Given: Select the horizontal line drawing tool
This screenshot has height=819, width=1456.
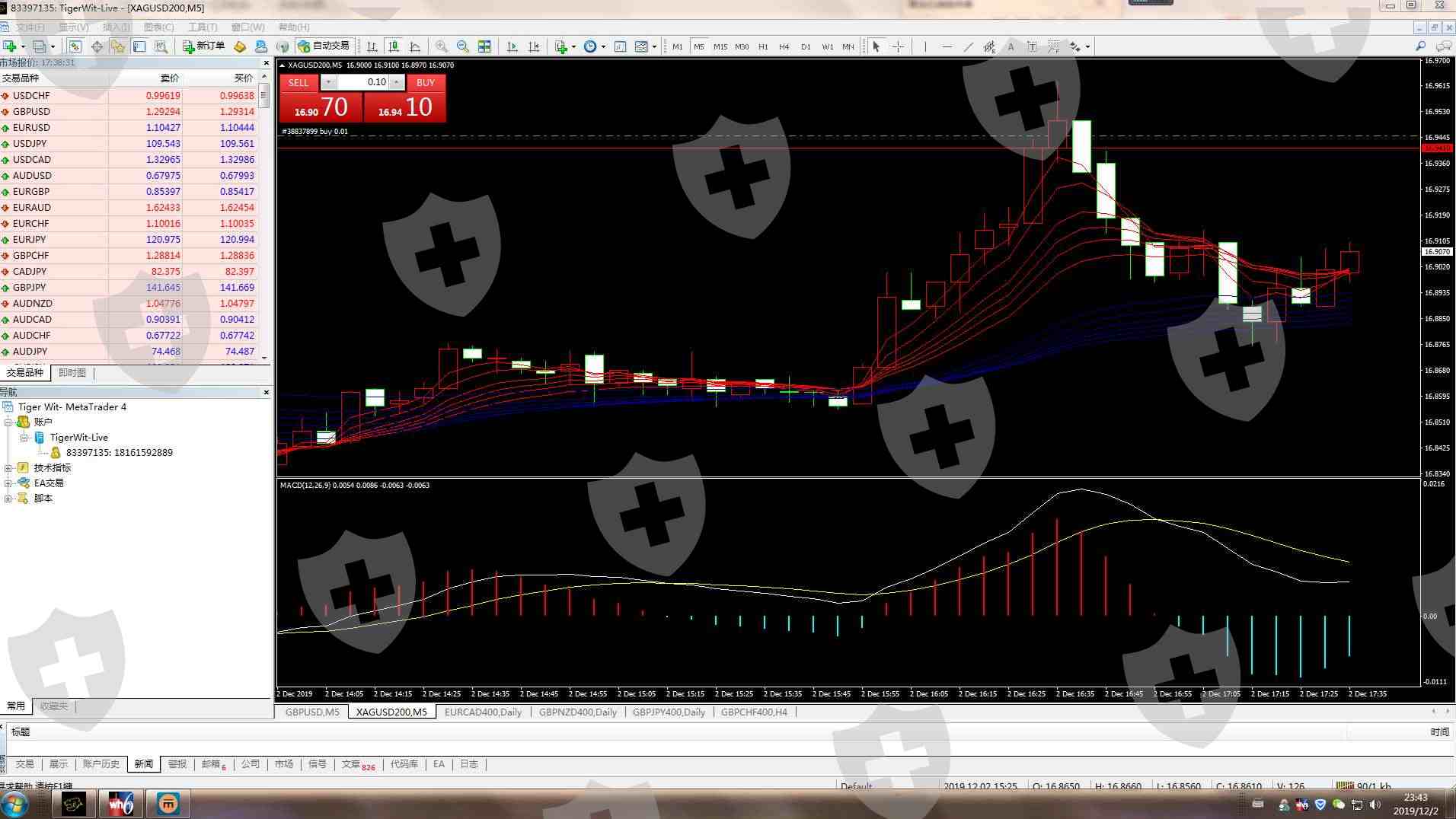Looking at the screenshot, I should (947, 46).
